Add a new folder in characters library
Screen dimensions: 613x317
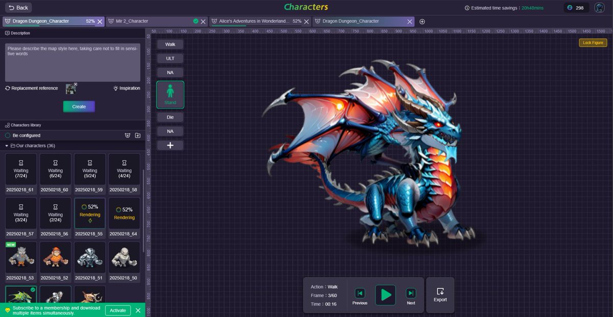tap(138, 135)
